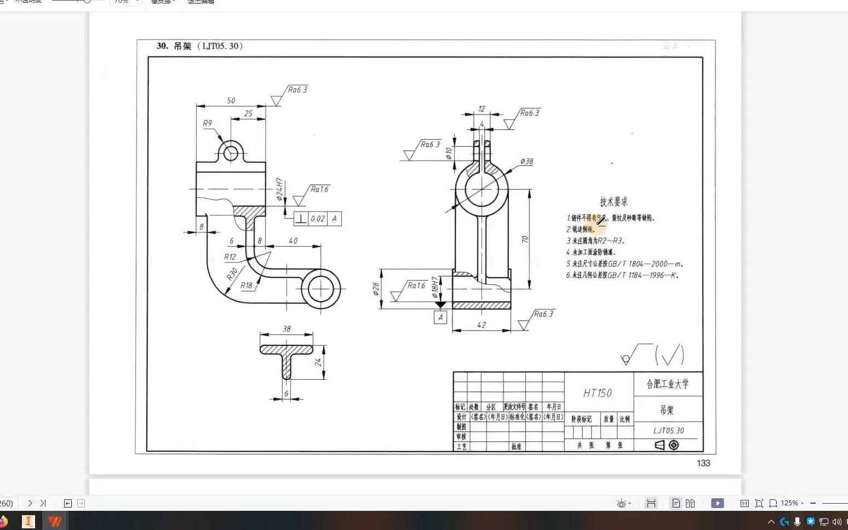Screen dimensions: 848x530
Task: Click the dimension 42 at bottom
Action: (x=482, y=324)
